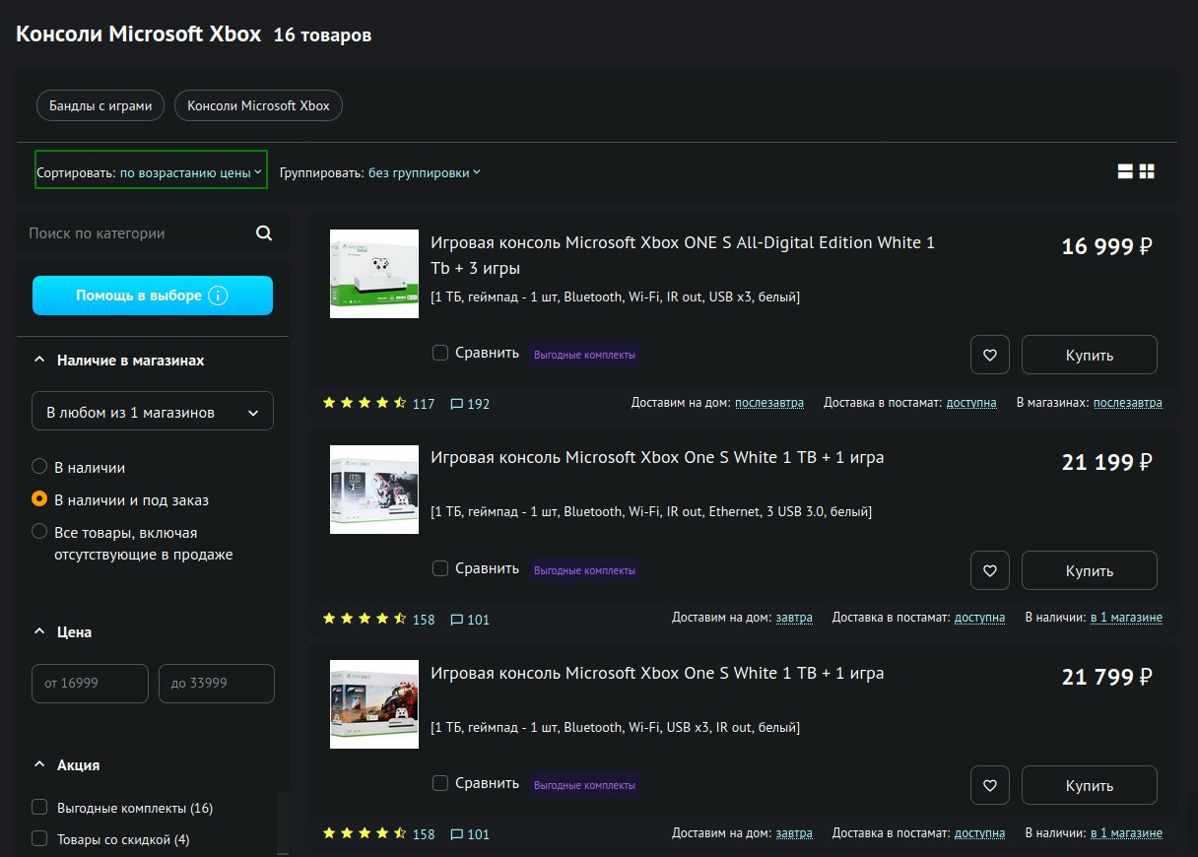
Task: Click the sidebar filter scrollbar
Action: tap(283, 823)
